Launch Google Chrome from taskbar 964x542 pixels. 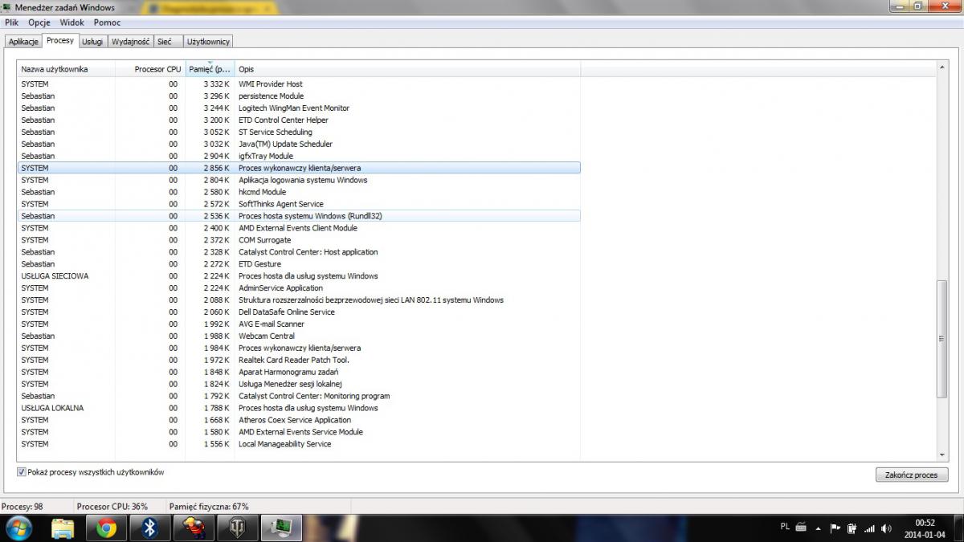click(x=107, y=528)
